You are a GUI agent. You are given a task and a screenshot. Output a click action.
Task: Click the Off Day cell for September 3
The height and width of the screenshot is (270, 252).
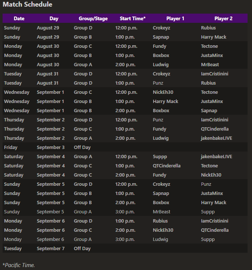click(82, 148)
